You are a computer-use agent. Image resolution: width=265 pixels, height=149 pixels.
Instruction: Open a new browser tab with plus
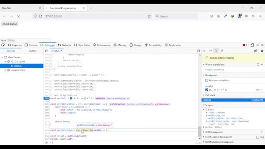[91, 8]
